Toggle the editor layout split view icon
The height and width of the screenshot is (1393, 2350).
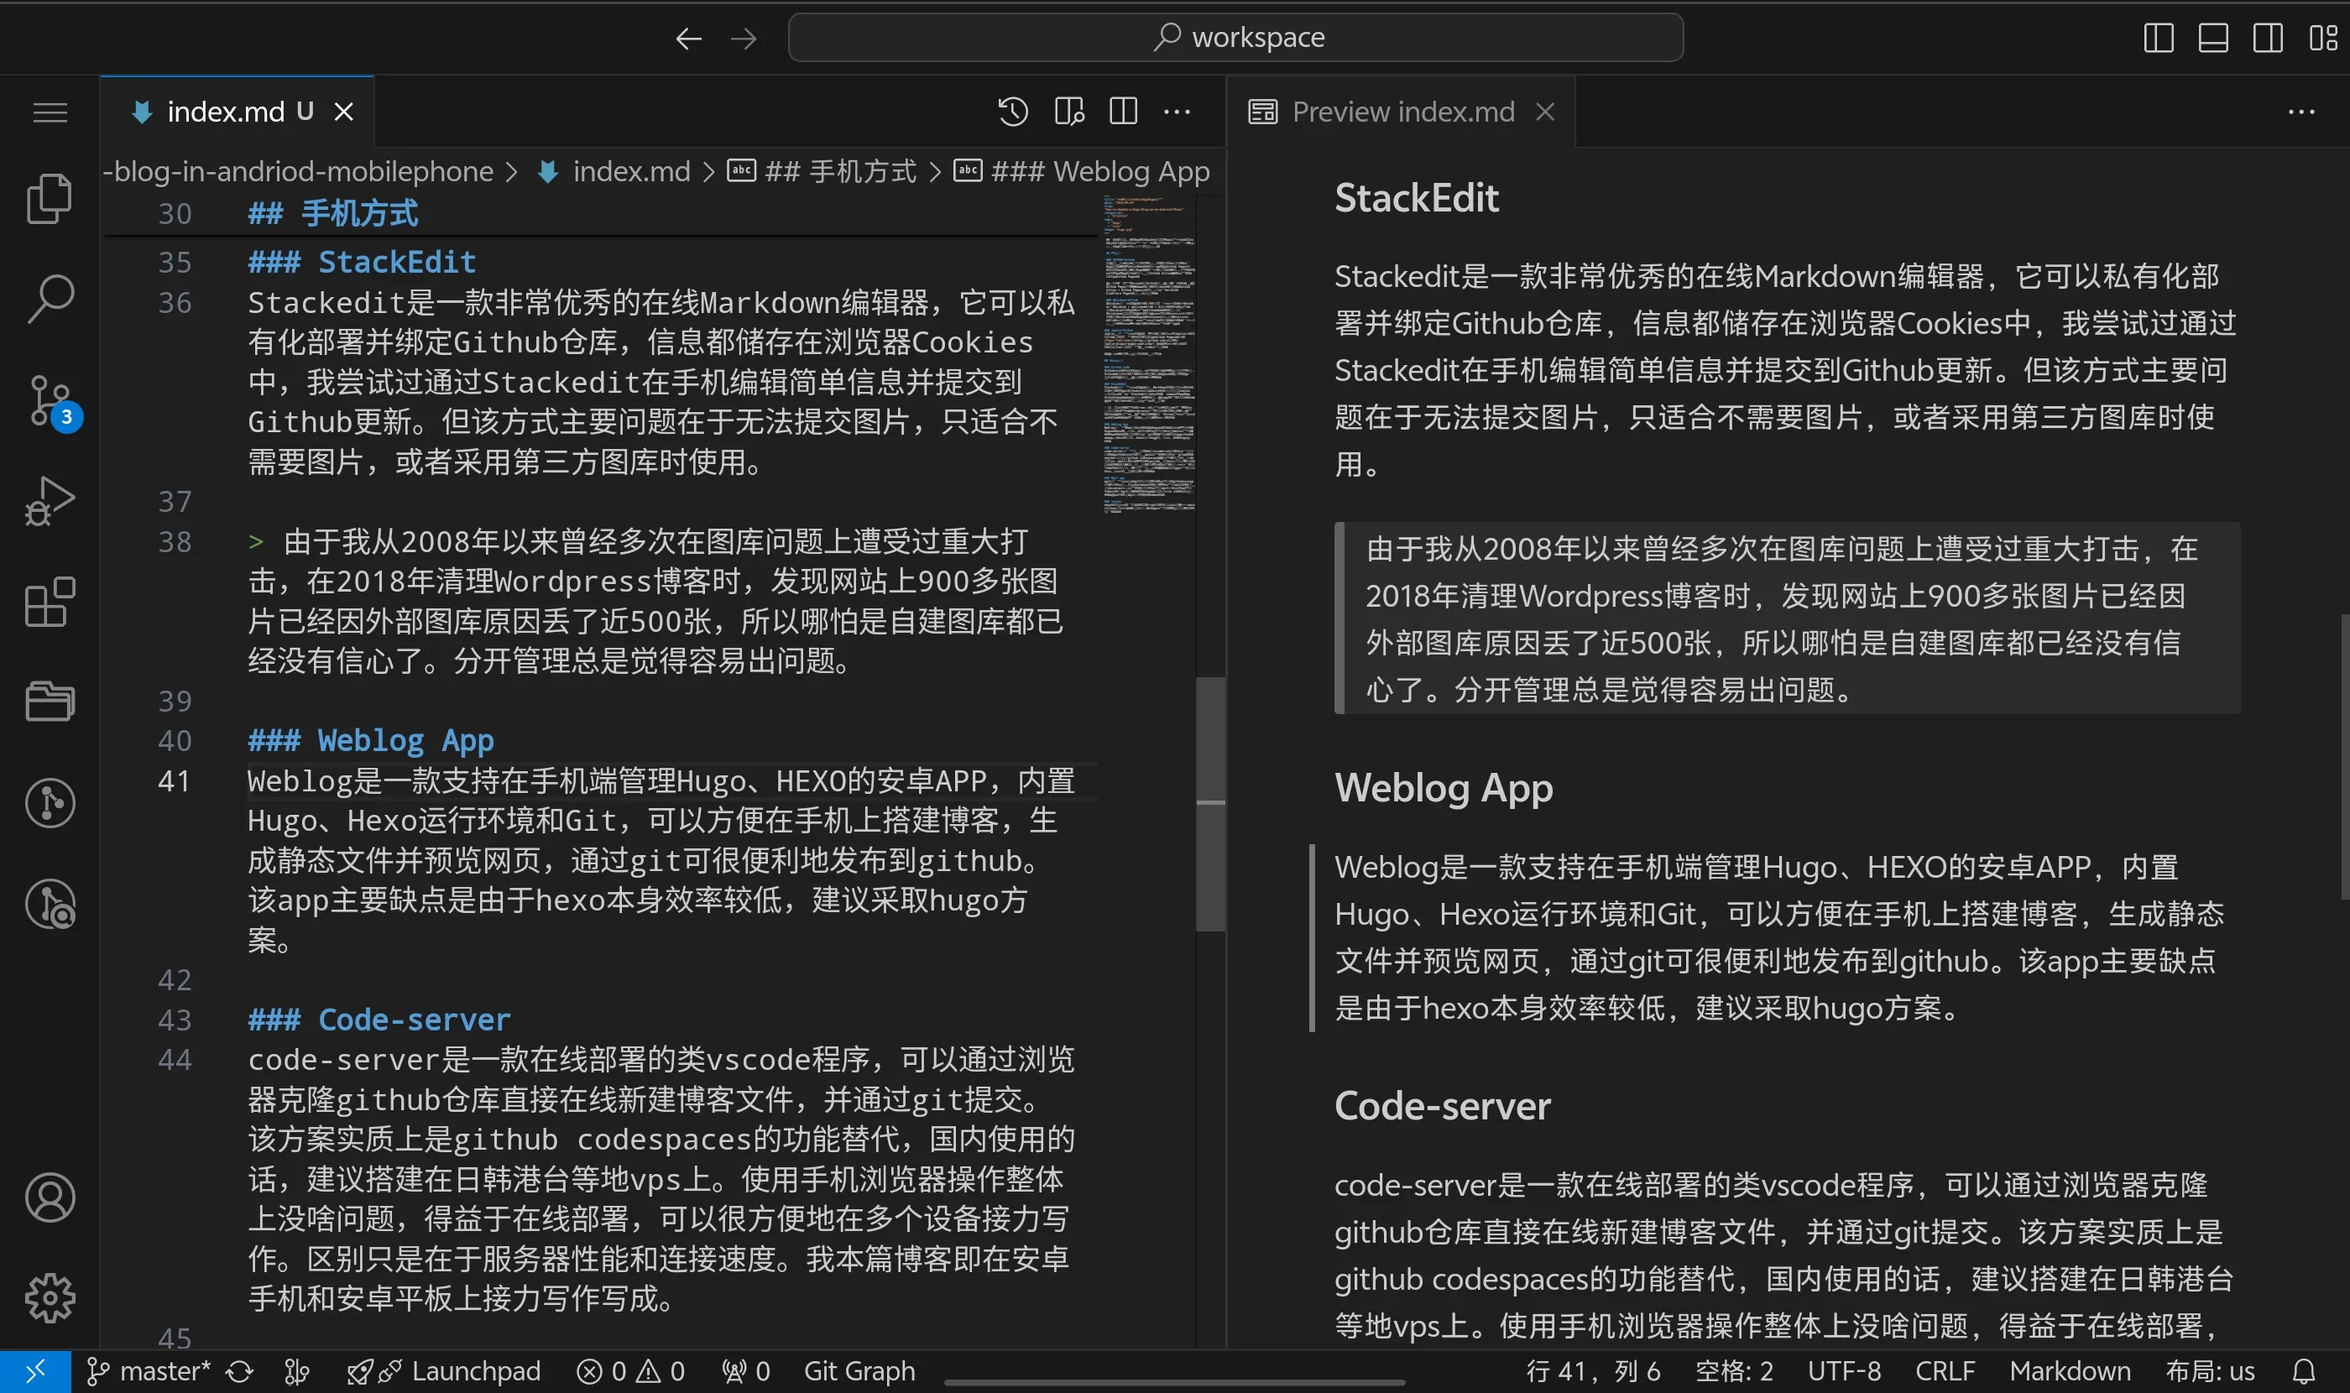pyautogui.click(x=1121, y=111)
